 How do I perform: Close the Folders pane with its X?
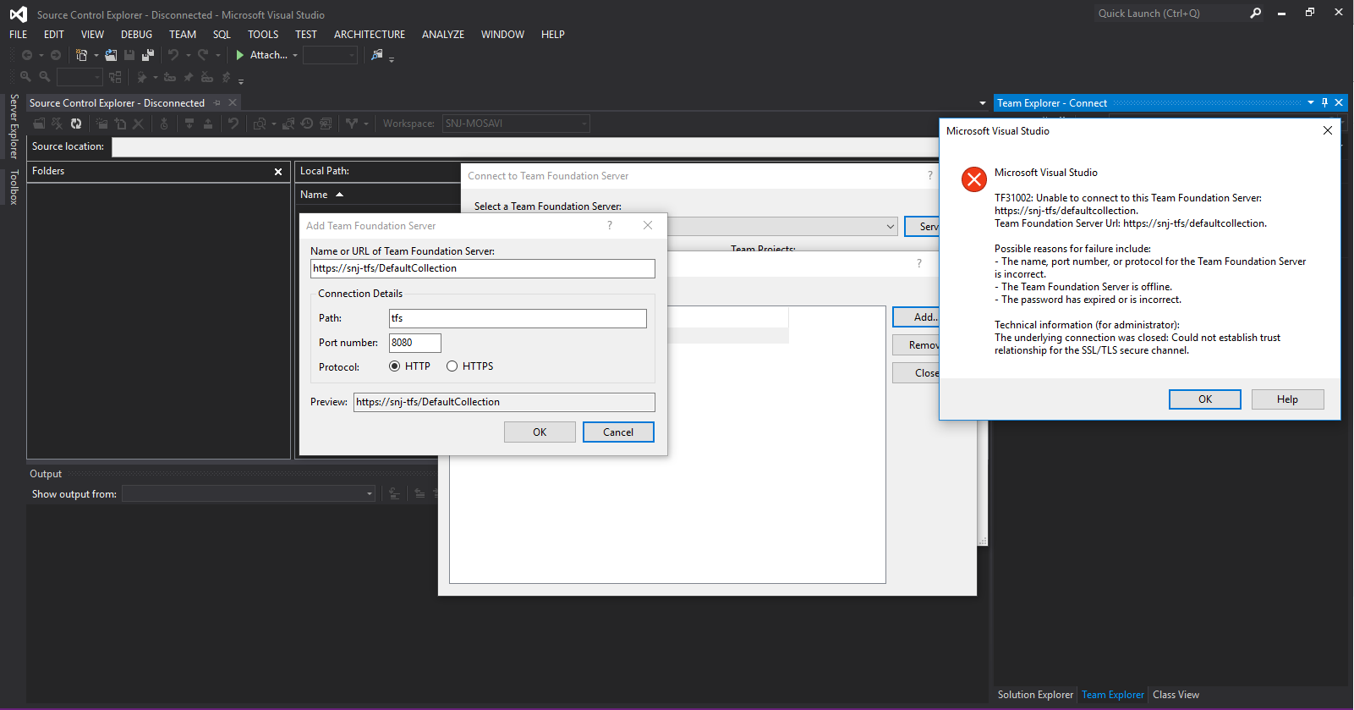point(277,172)
